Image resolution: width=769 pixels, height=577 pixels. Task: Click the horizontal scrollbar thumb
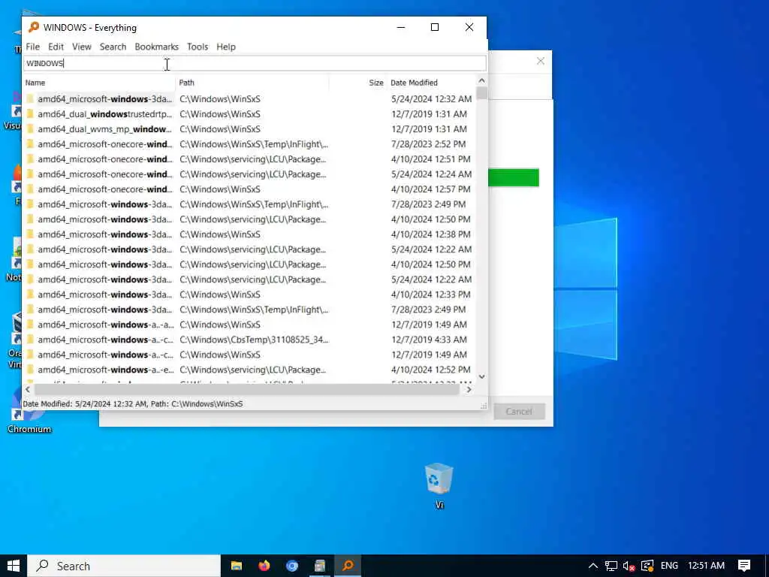tap(246, 390)
